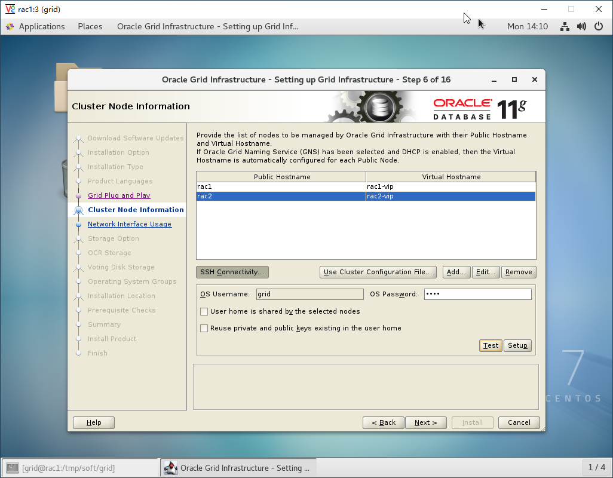Click the terminal icon in bottom taskbar
This screenshot has height=478, width=613.
click(12, 468)
